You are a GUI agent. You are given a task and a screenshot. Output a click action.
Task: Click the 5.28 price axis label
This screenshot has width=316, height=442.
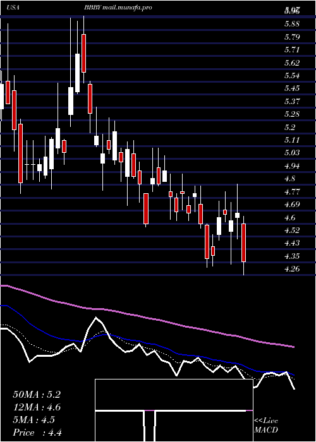(x=292, y=114)
